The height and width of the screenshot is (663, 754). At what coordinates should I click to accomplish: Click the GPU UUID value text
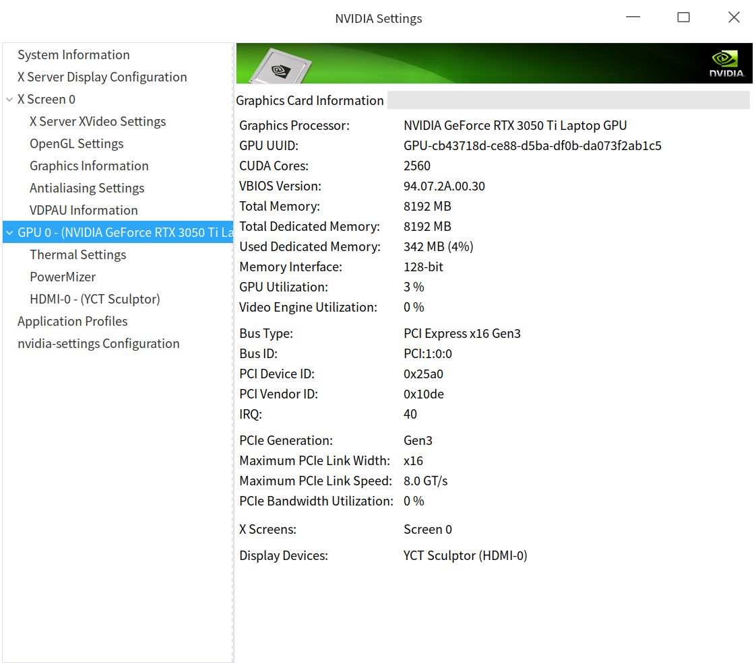[x=532, y=146]
